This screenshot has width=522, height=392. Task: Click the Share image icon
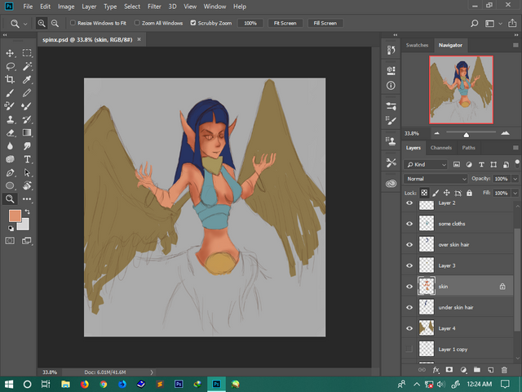tap(512, 24)
